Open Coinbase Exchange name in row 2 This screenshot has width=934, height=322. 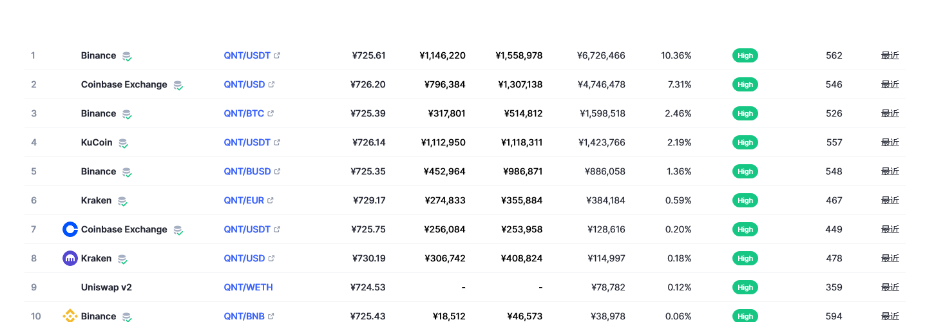(124, 84)
